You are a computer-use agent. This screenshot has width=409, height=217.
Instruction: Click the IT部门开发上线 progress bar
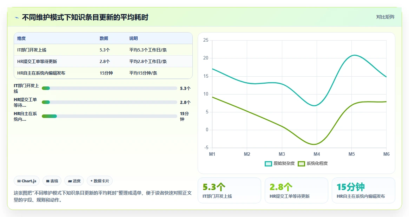[109, 88]
